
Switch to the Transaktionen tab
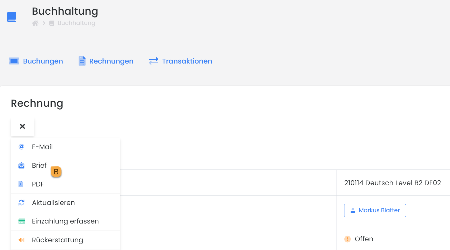(x=187, y=61)
